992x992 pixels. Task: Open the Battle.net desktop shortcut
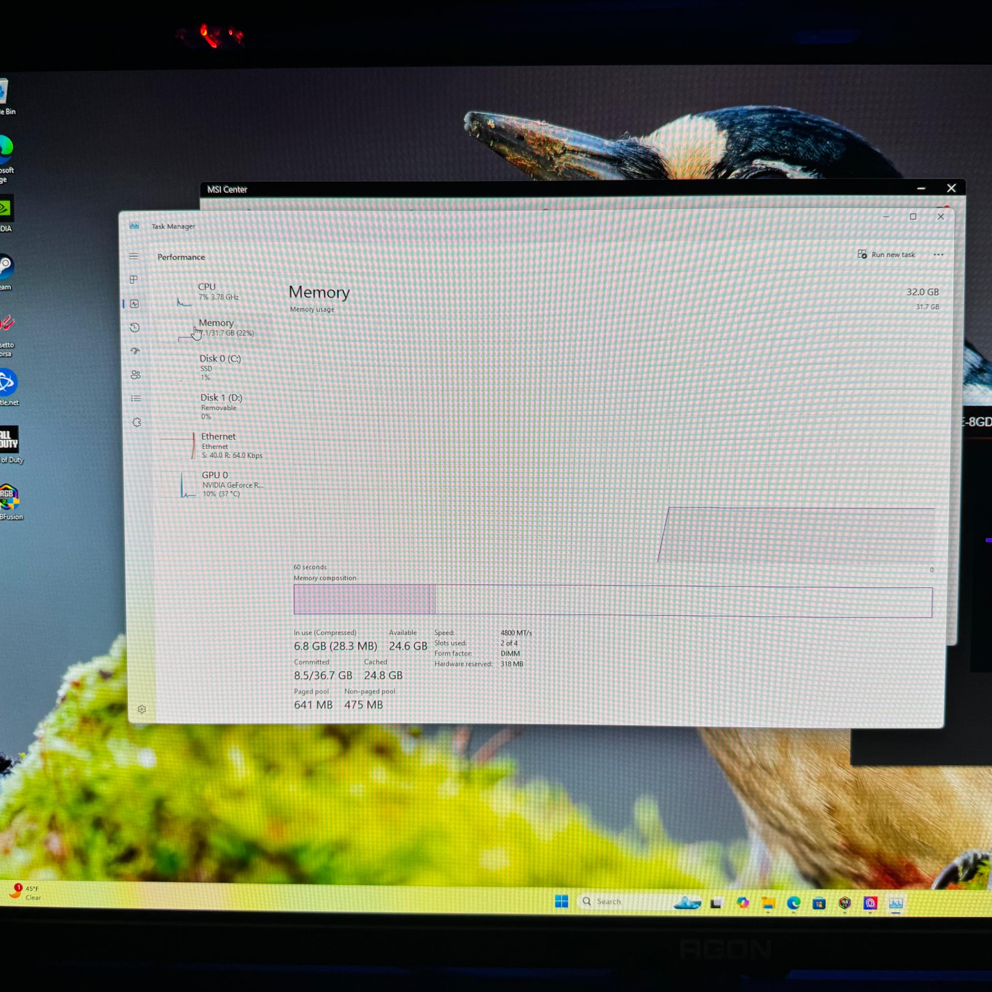[x=8, y=387]
